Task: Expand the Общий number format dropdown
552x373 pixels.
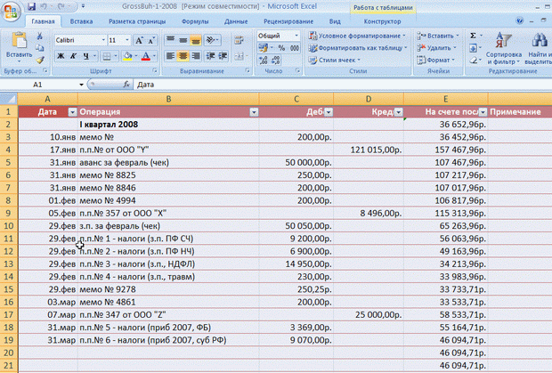Action: 296,35
